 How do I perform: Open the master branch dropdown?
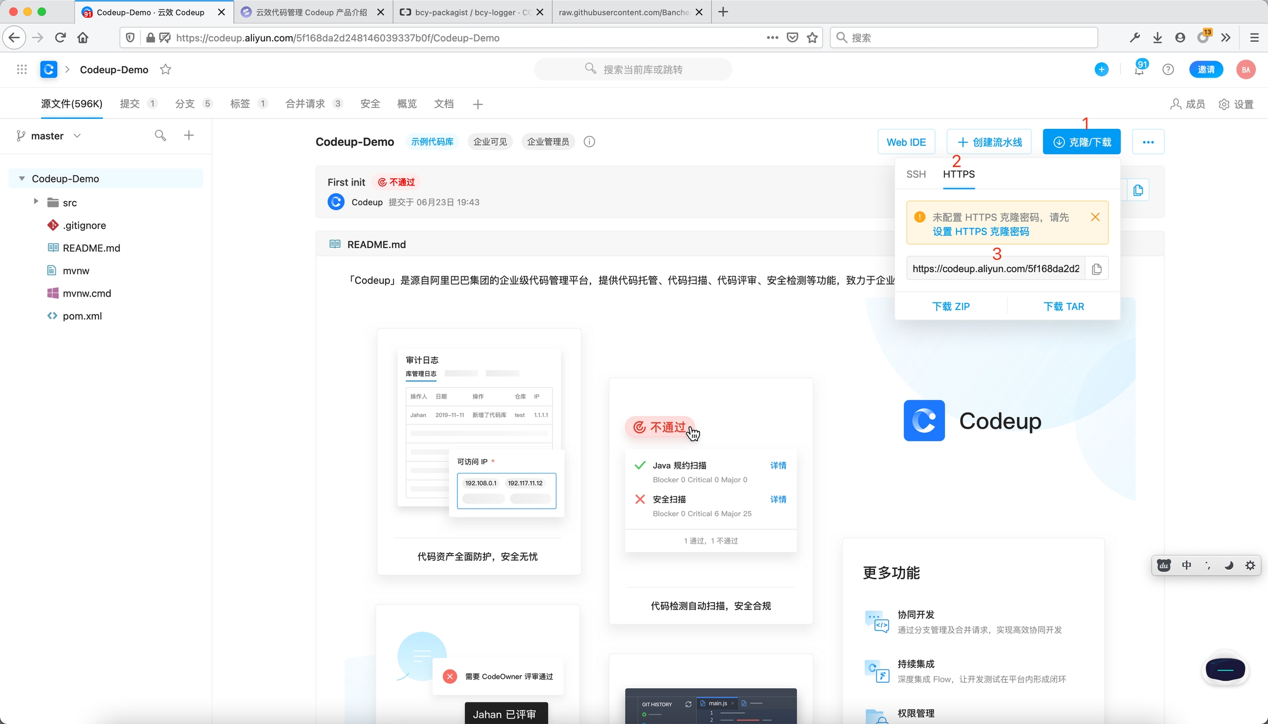(48, 136)
